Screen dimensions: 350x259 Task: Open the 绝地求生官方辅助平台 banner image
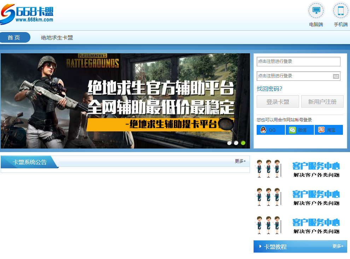(x=125, y=101)
